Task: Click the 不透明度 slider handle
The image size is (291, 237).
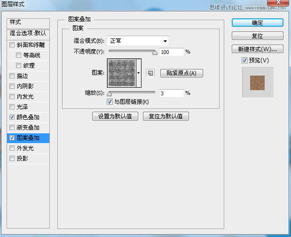Action: pyautogui.click(x=155, y=53)
